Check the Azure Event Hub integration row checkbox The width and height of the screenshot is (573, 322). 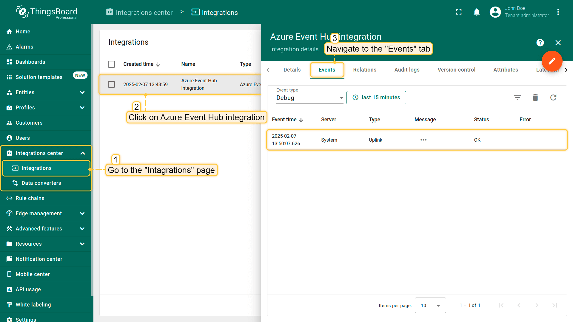[111, 84]
